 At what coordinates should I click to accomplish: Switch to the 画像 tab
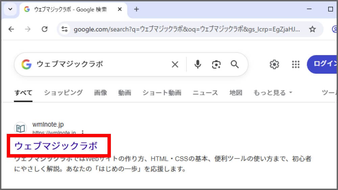[100, 93]
